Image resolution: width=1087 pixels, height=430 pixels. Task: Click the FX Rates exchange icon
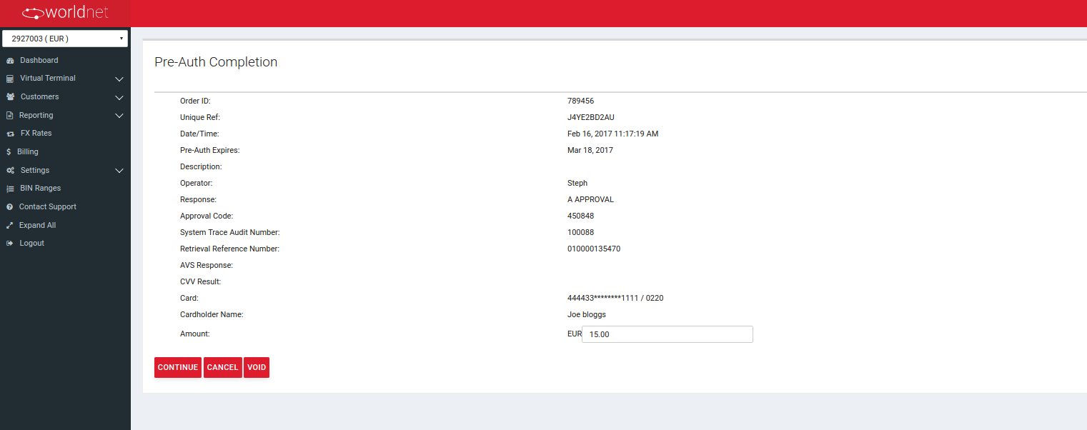[x=10, y=134]
